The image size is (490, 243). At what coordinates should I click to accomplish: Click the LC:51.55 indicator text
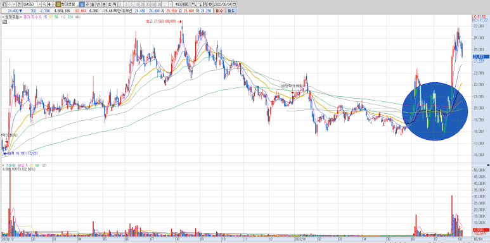tap(479, 16)
